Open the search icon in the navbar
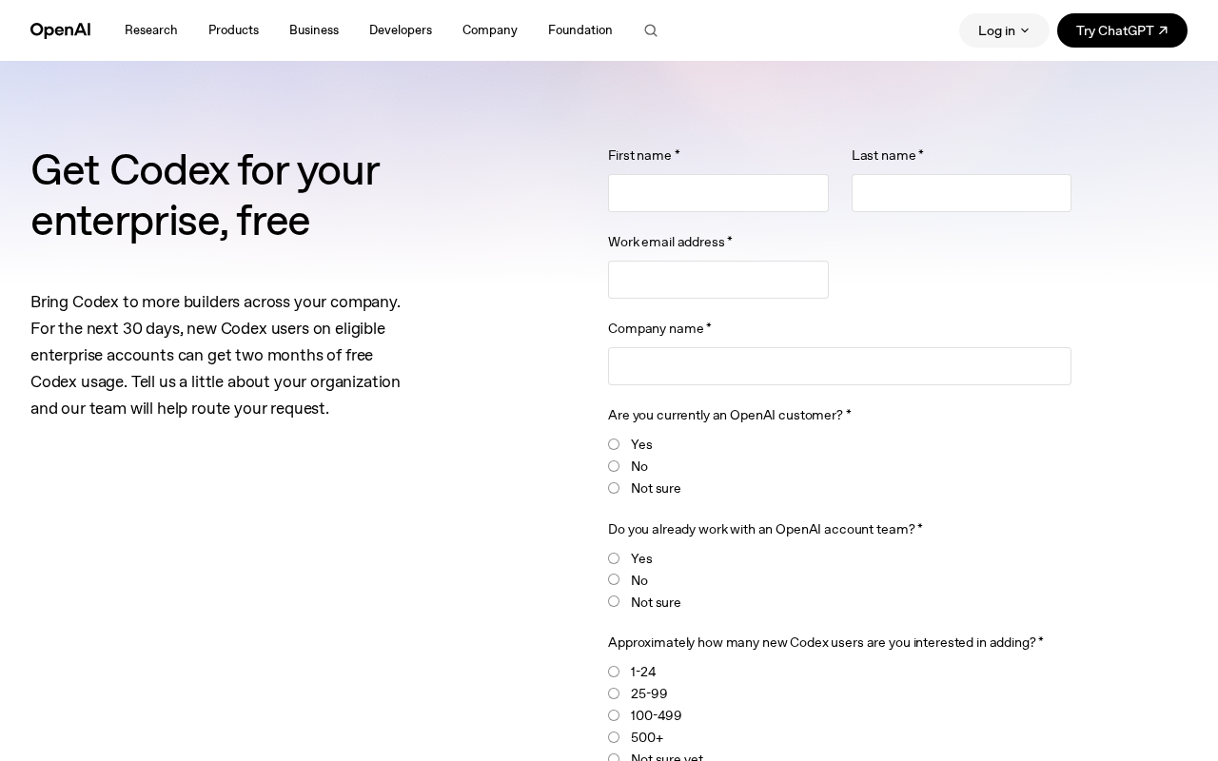This screenshot has height=761, width=1218. [x=651, y=30]
